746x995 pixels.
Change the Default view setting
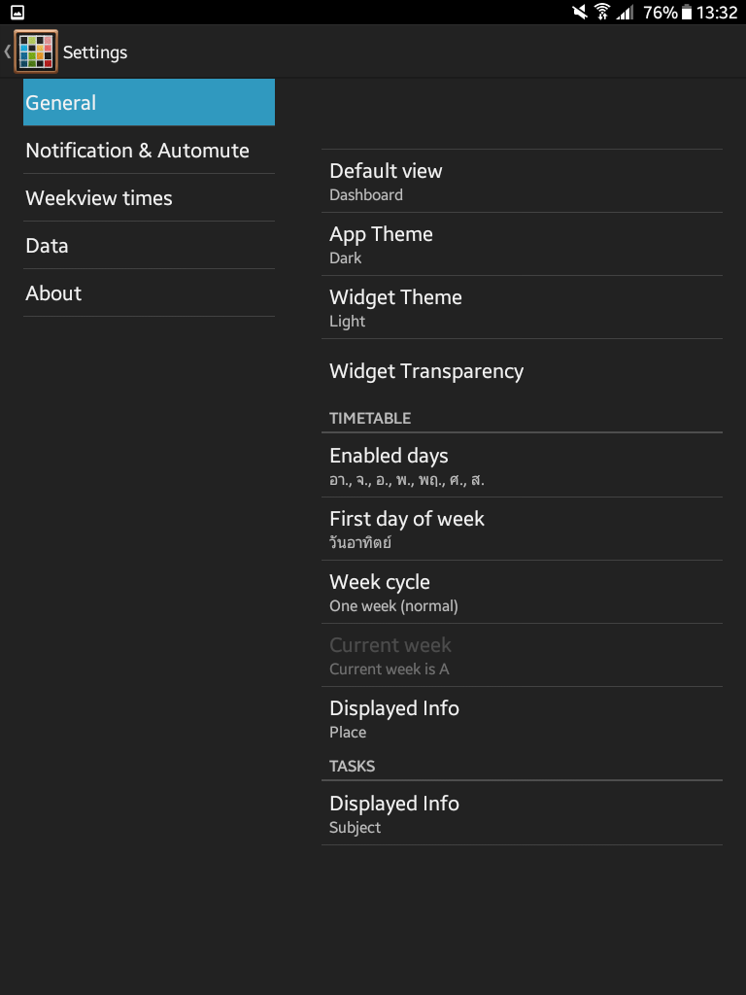pyautogui.click(x=522, y=182)
